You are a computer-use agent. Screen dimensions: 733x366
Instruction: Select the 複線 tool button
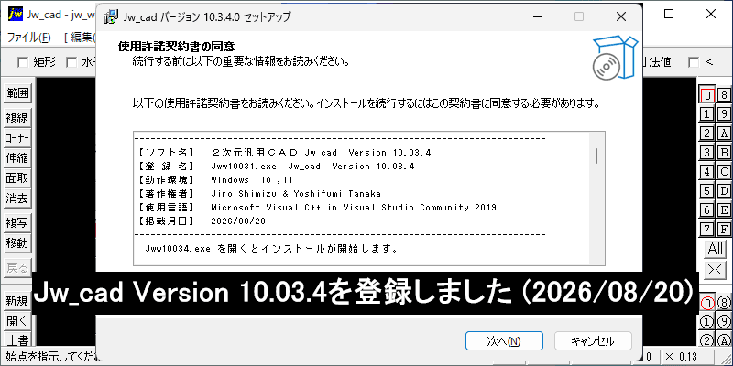tap(17, 118)
